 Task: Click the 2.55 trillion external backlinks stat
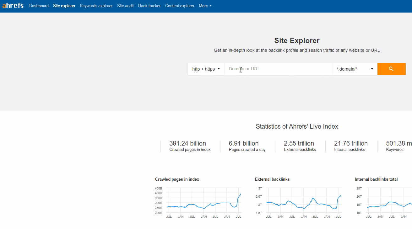coord(299,145)
